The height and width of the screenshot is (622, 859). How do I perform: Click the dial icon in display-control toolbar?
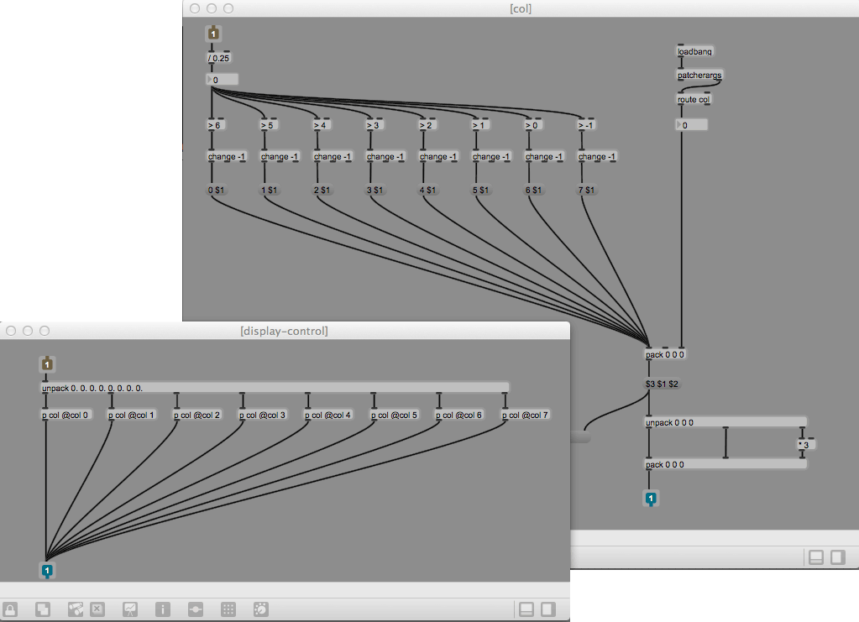(261, 609)
